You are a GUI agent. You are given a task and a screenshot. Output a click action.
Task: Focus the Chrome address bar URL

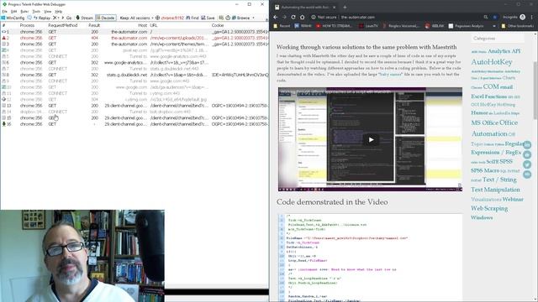(x=358, y=17)
